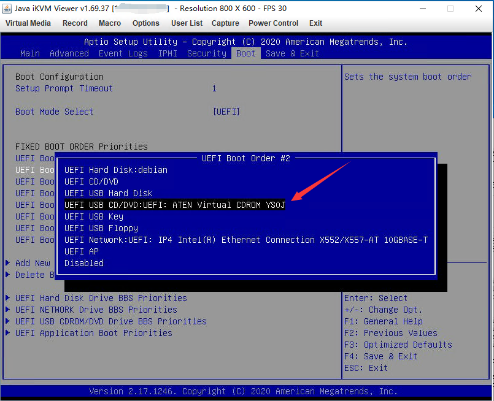Expand the Delete B... entry arrow
Screen dimensions: 494x401
(x=8, y=275)
